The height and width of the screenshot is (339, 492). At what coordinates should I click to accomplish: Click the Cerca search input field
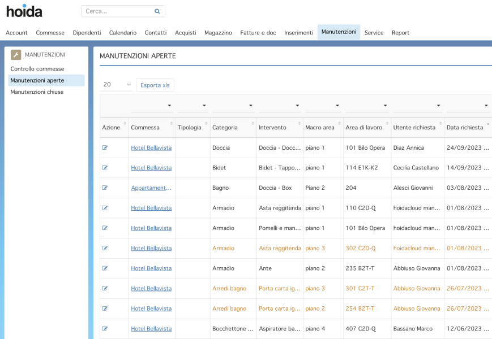(x=118, y=11)
